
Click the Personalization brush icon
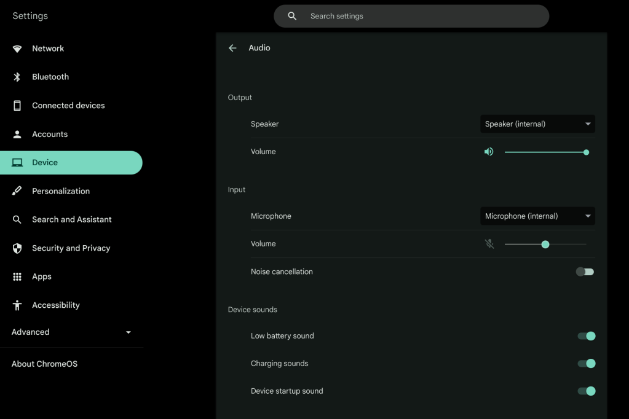click(x=17, y=190)
